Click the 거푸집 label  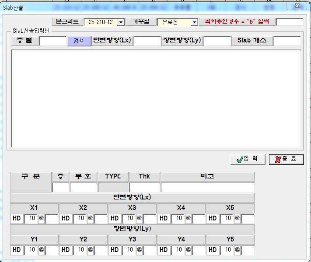coord(141,21)
